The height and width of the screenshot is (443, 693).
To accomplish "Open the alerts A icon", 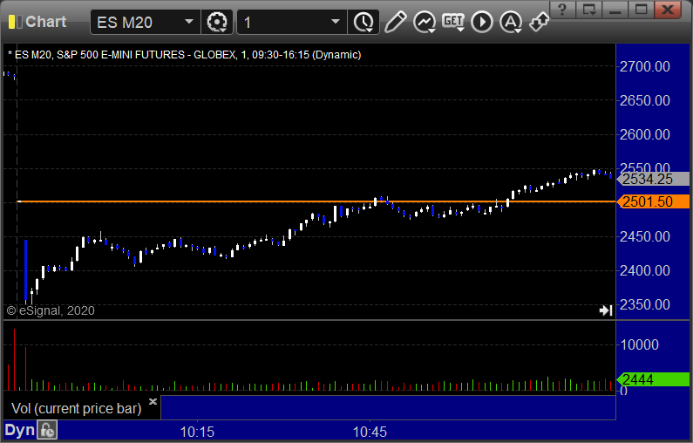I will pyautogui.click(x=511, y=22).
